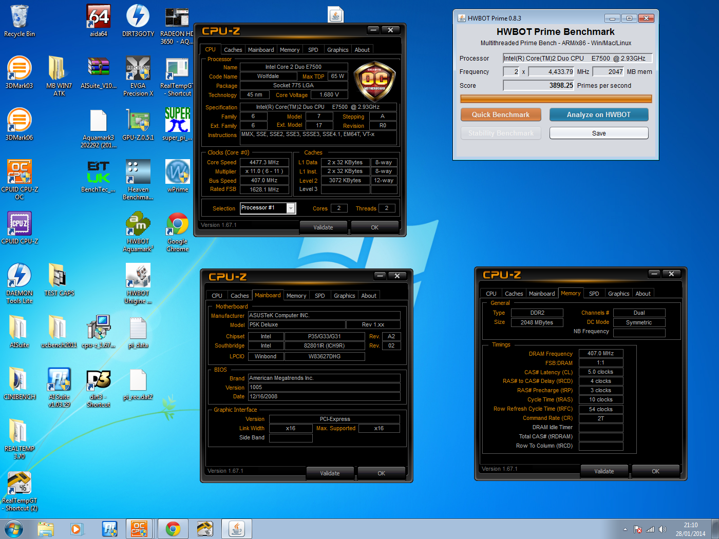
Task: Click the BIOS Date field 12/16/2008
Action: point(324,396)
